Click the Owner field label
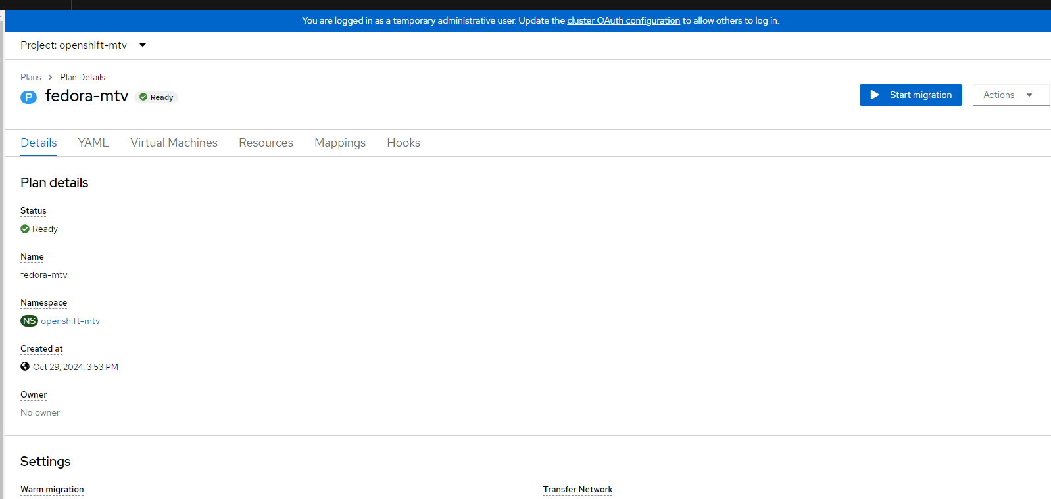 (x=34, y=395)
